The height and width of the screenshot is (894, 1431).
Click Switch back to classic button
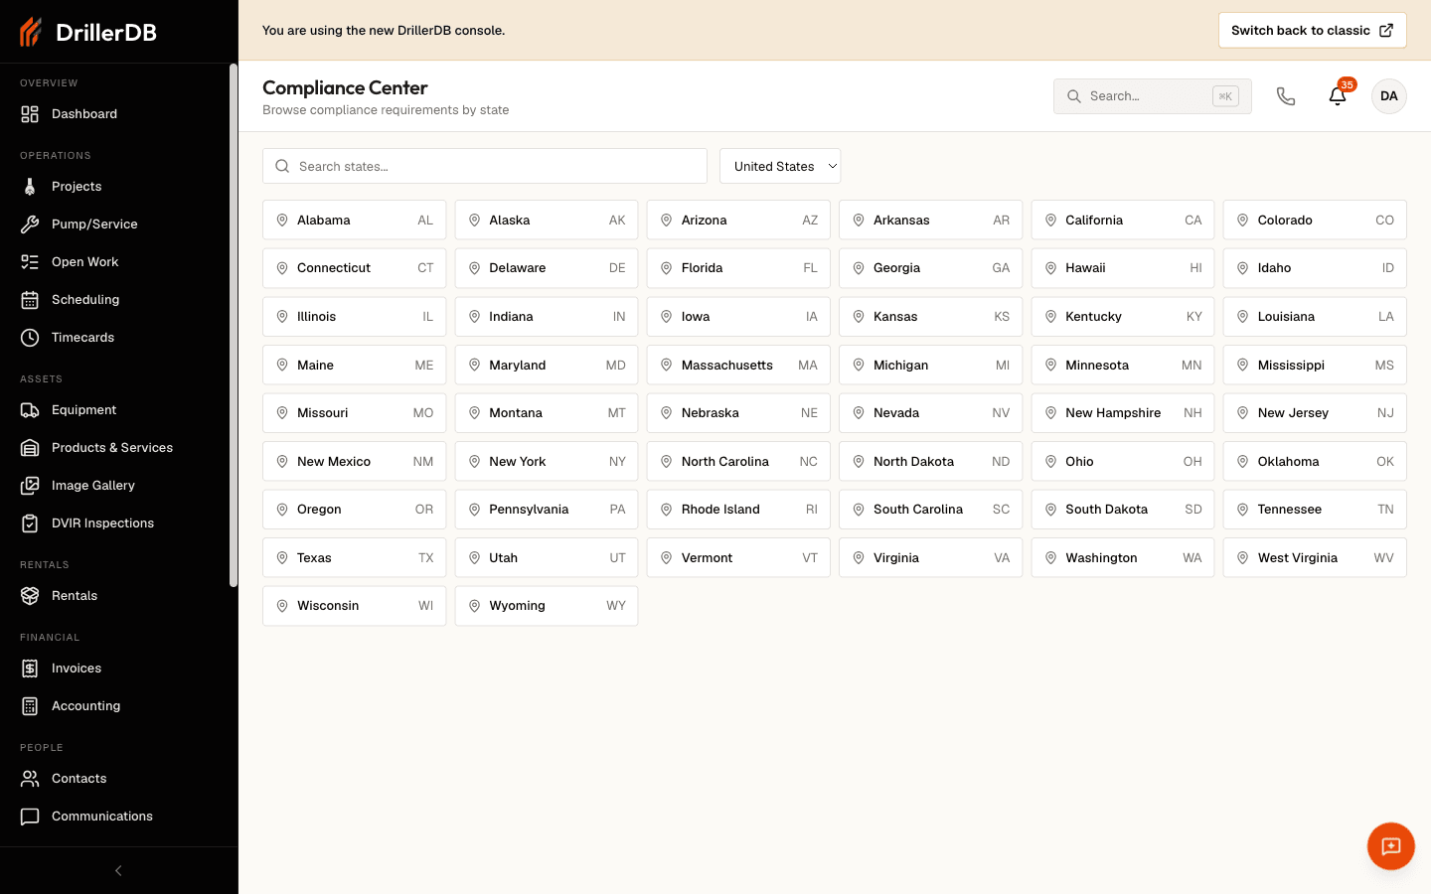pos(1313,31)
